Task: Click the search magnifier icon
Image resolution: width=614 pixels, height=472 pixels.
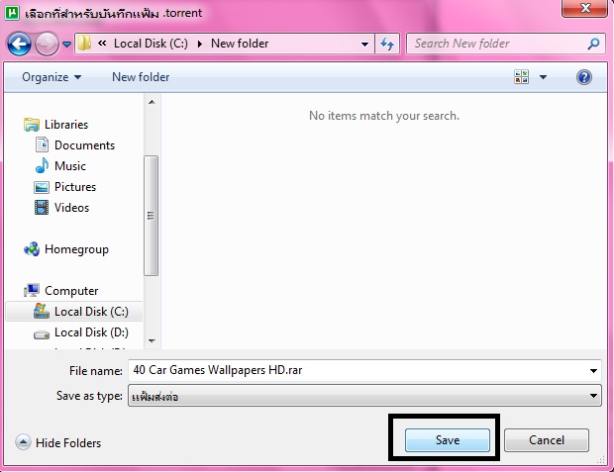Action: [x=593, y=44]
